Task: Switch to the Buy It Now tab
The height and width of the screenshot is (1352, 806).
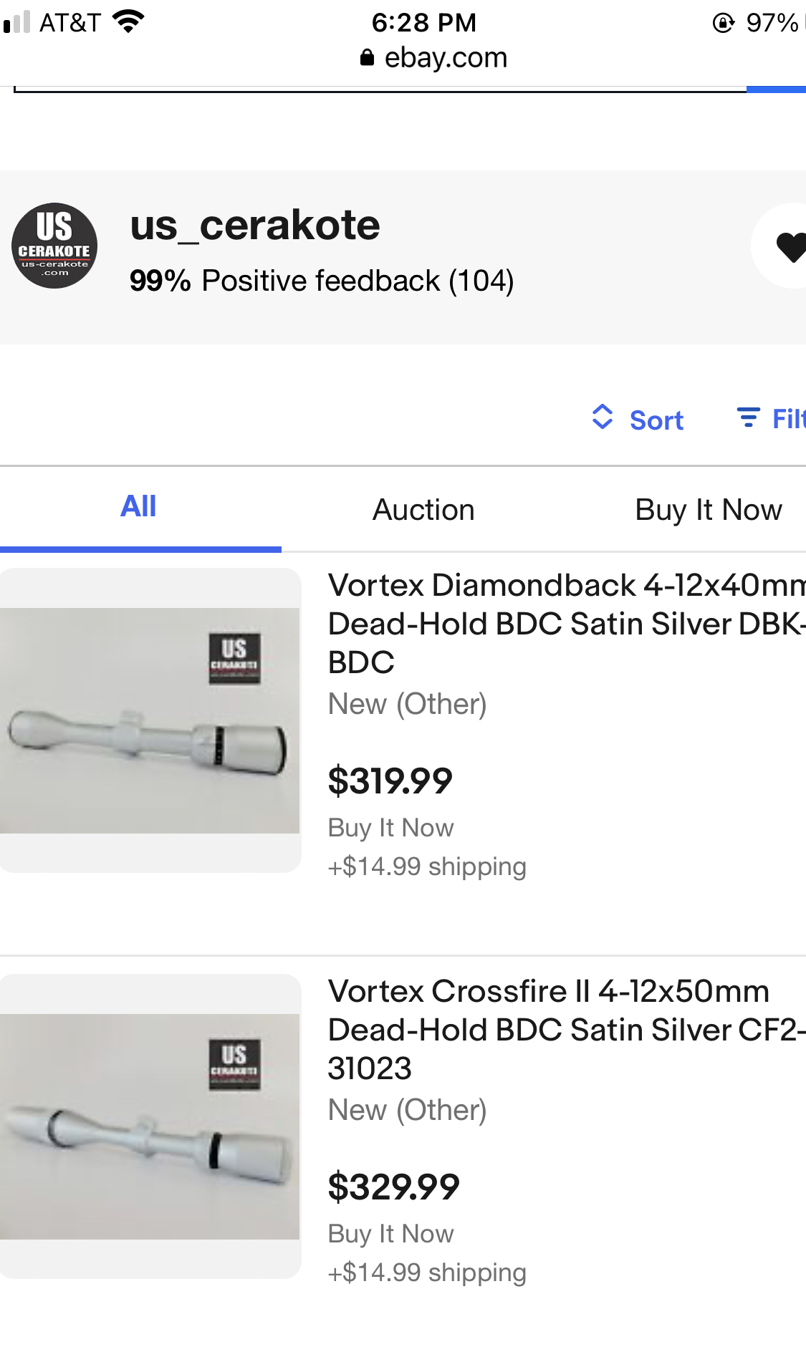Action: click(x=709, y=510)
